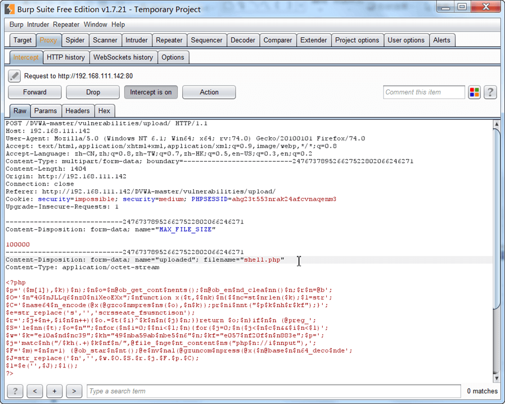
Task: Open the WebSockets history sub-tab
Action: [x=123, y=57]
